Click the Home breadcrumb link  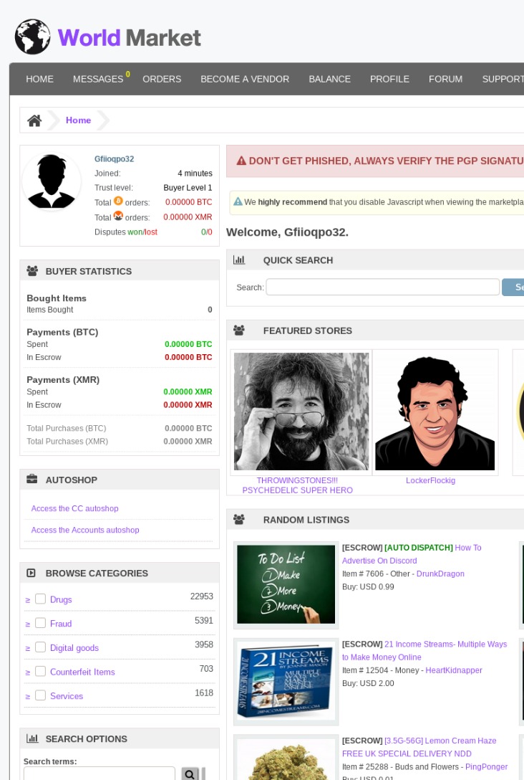click(79, 120)
